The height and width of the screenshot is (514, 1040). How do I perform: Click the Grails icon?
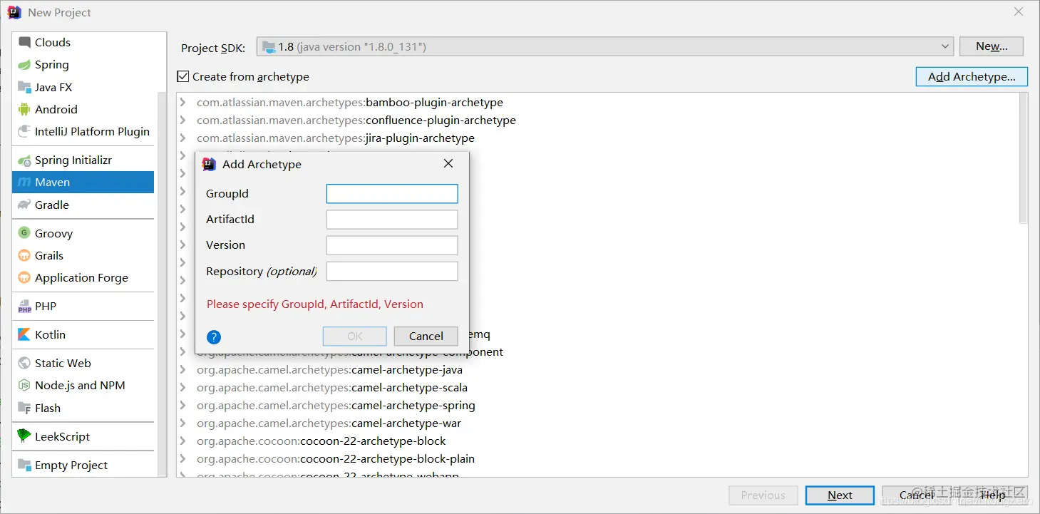24,255
